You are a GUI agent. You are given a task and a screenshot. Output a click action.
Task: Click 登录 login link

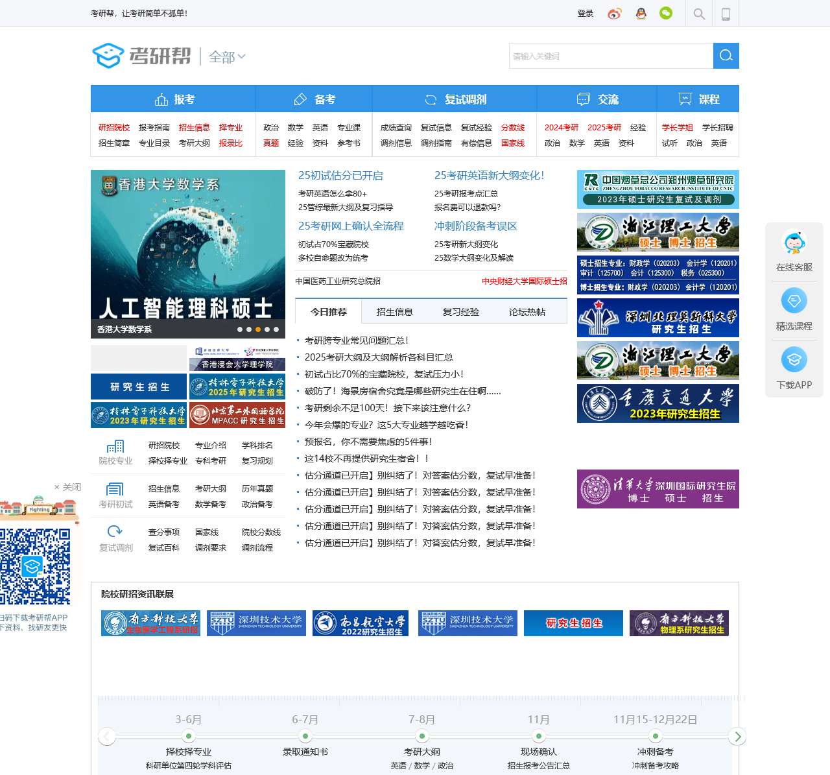pyautogui.click(x=586, y=14)
